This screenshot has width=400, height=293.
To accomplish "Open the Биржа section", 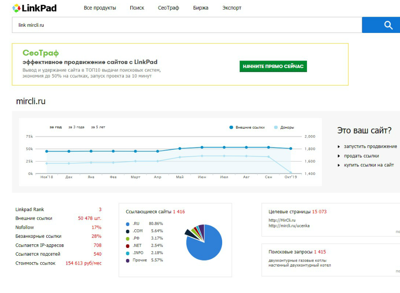I will click(201, 8).
